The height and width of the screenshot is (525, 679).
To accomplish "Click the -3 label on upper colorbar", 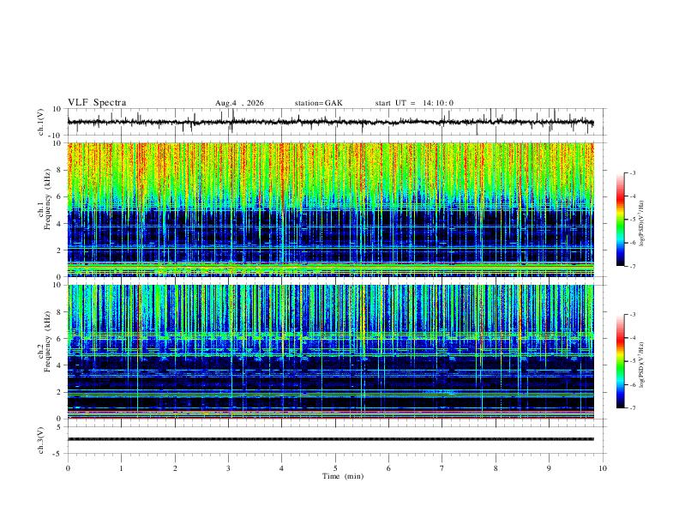I will 632,172.
